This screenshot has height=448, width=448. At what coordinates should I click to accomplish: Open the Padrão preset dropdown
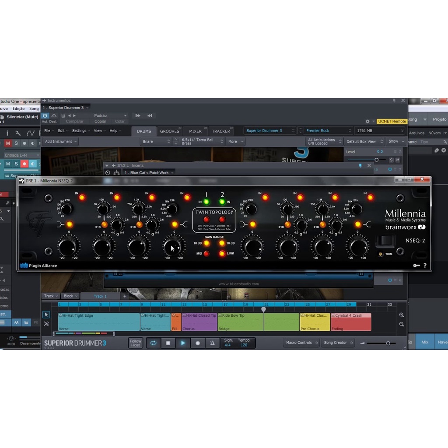coord(110,115)
